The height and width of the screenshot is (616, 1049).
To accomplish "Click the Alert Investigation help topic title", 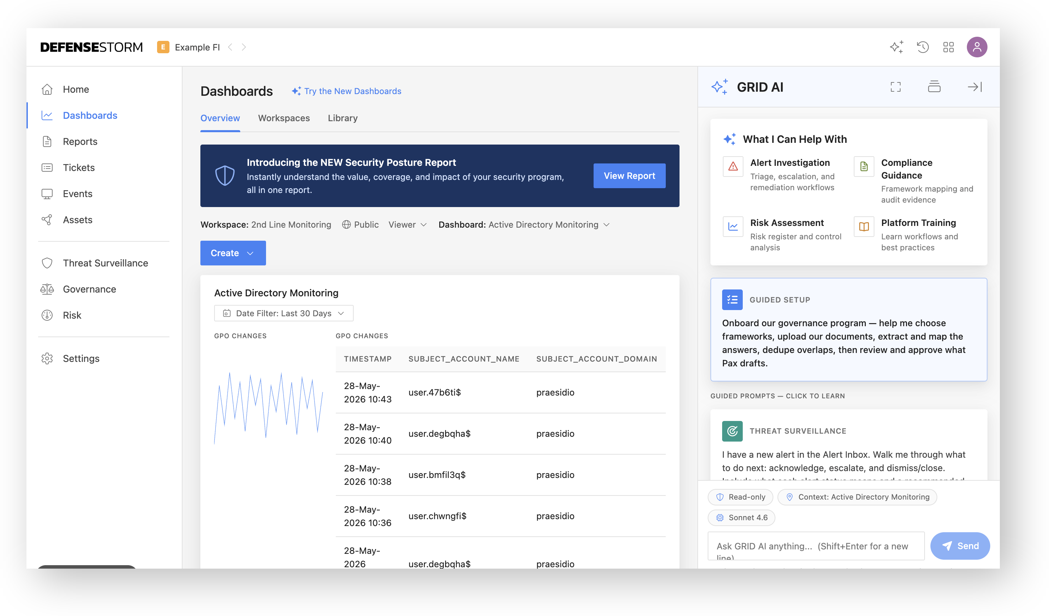I will (x=789, y=163).
